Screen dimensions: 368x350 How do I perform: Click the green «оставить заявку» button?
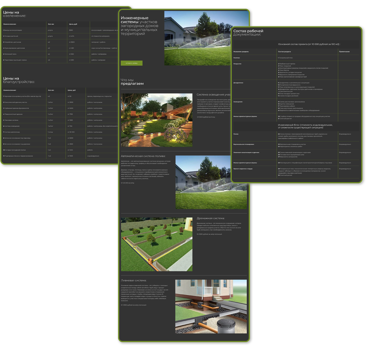[132, 63]
